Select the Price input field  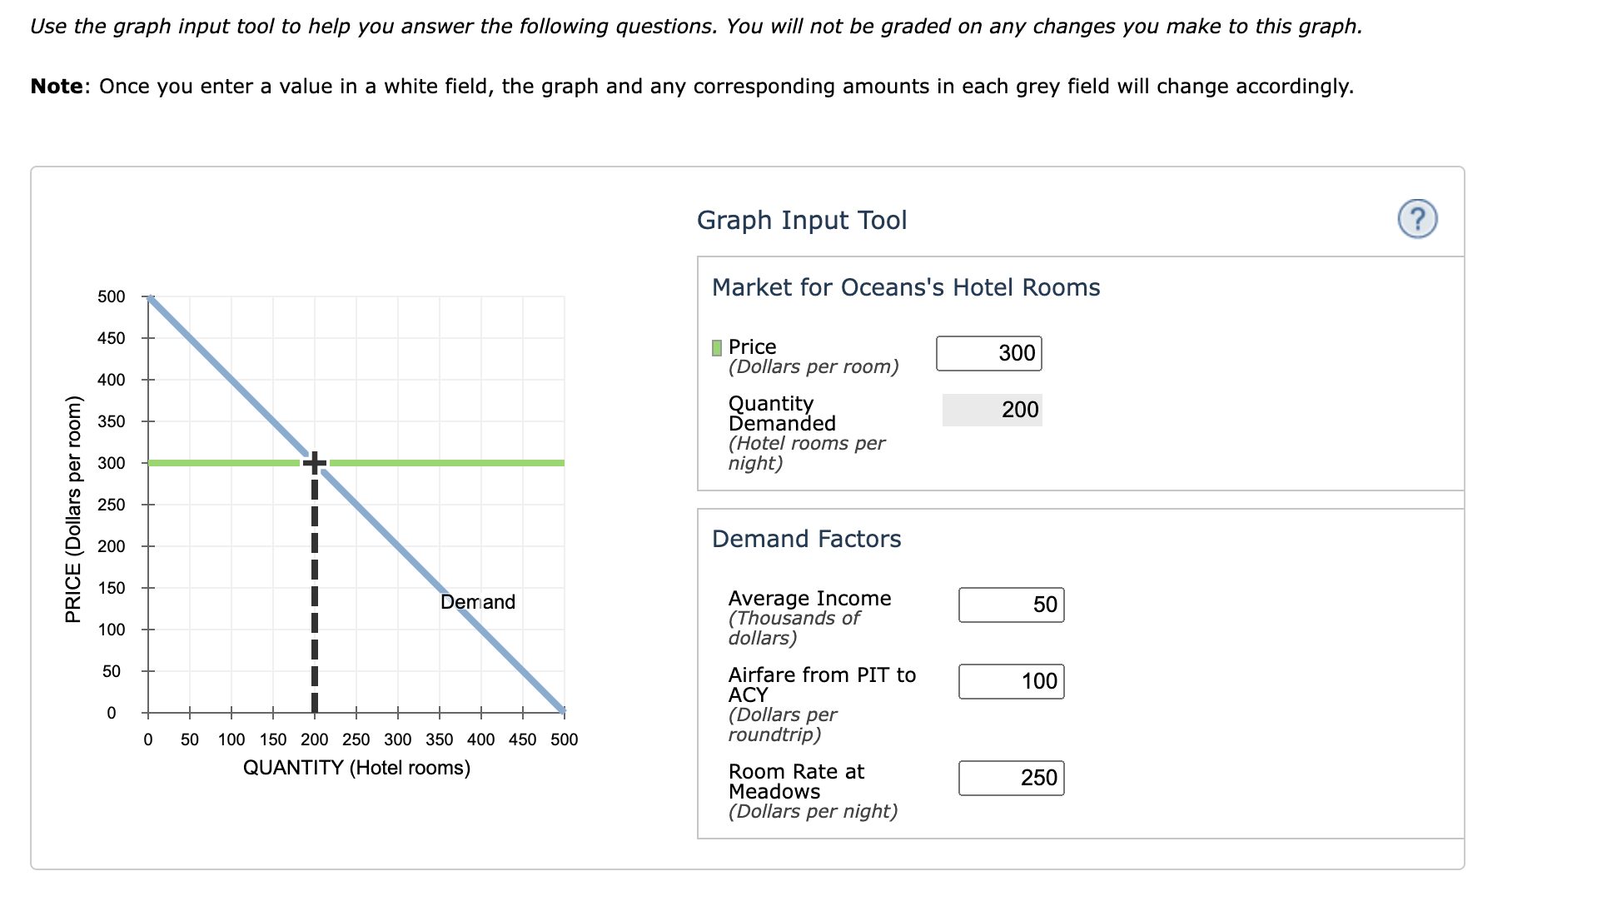[x=988, y=353]
